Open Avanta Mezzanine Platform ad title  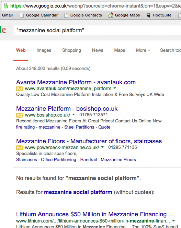[76, 82]
